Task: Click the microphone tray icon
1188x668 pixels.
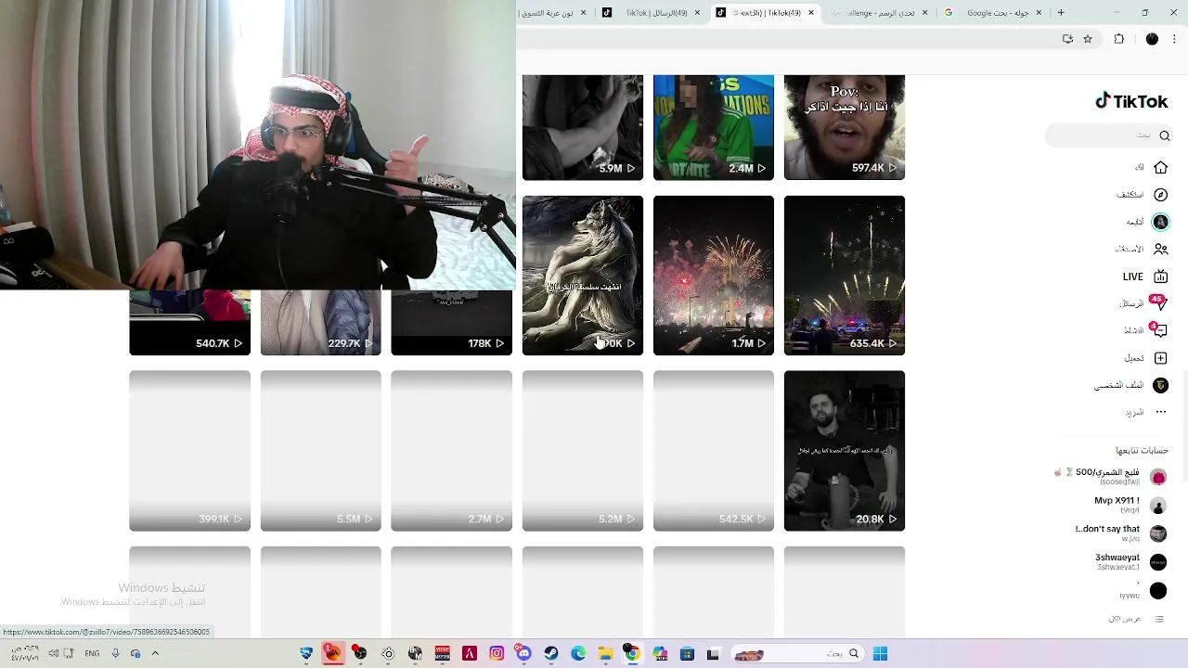Action: [115, 654]
